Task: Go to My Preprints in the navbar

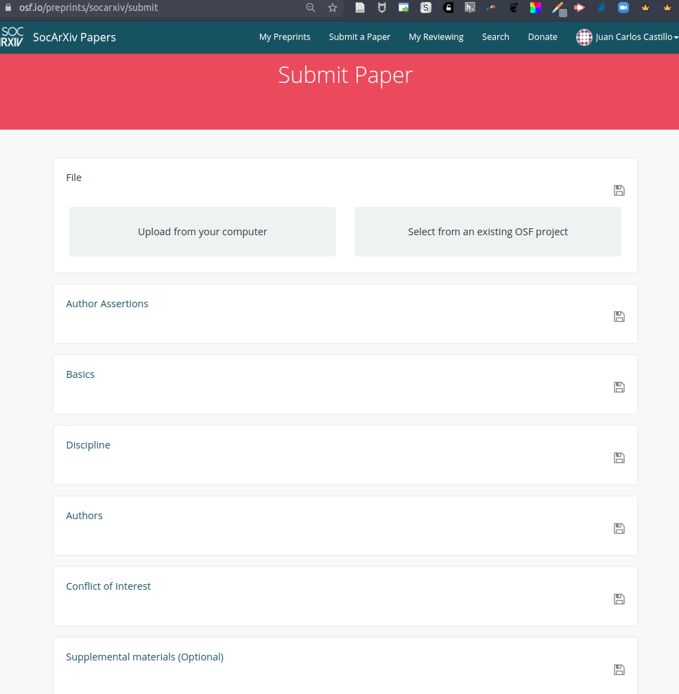Action: pos(285,37)
